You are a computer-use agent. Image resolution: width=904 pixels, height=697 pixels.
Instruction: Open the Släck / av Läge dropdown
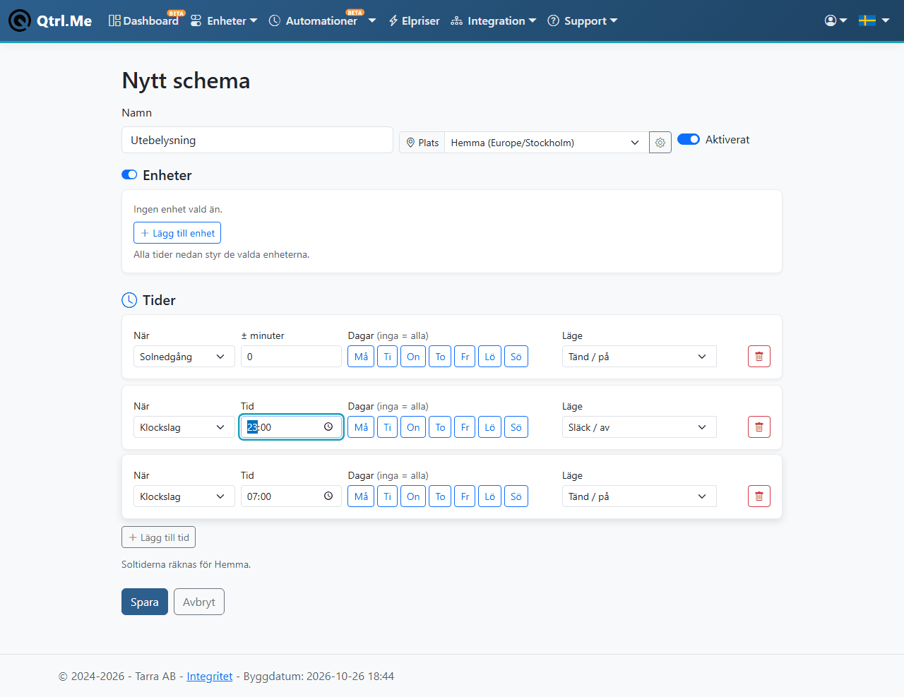639,427
